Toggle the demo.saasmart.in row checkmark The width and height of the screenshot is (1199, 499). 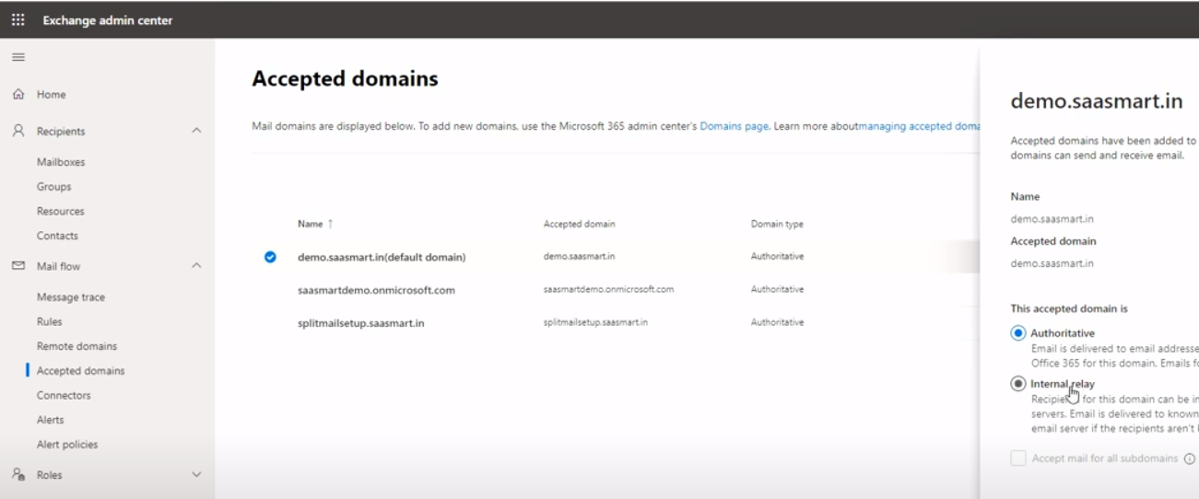[x=270, y=257]
